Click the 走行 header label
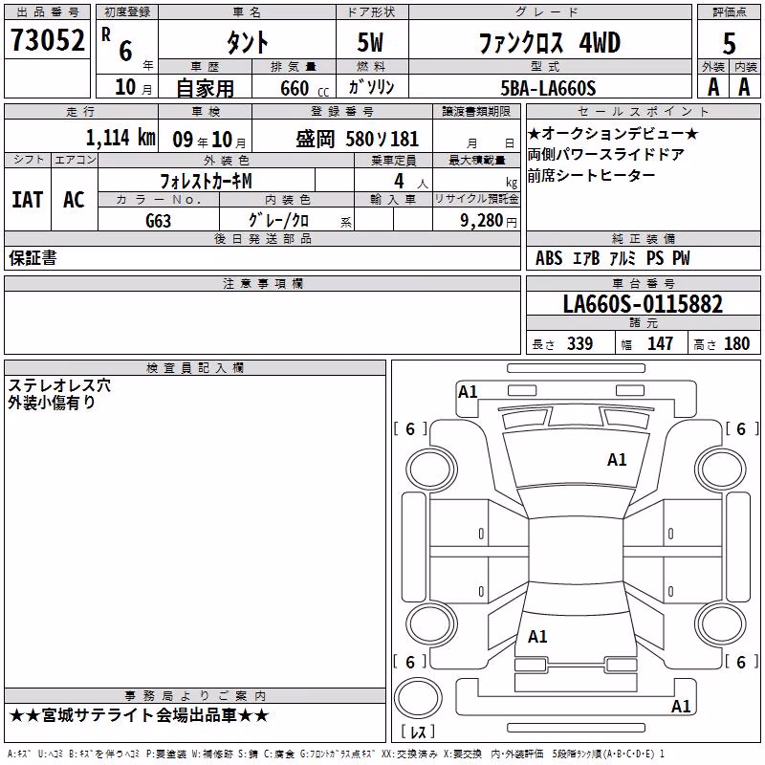Viewport: 765px width, 765px height. 80,112
